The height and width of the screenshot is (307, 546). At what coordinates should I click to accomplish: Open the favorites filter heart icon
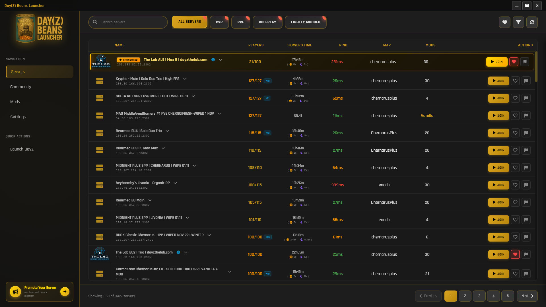click(x=504, y=22)
